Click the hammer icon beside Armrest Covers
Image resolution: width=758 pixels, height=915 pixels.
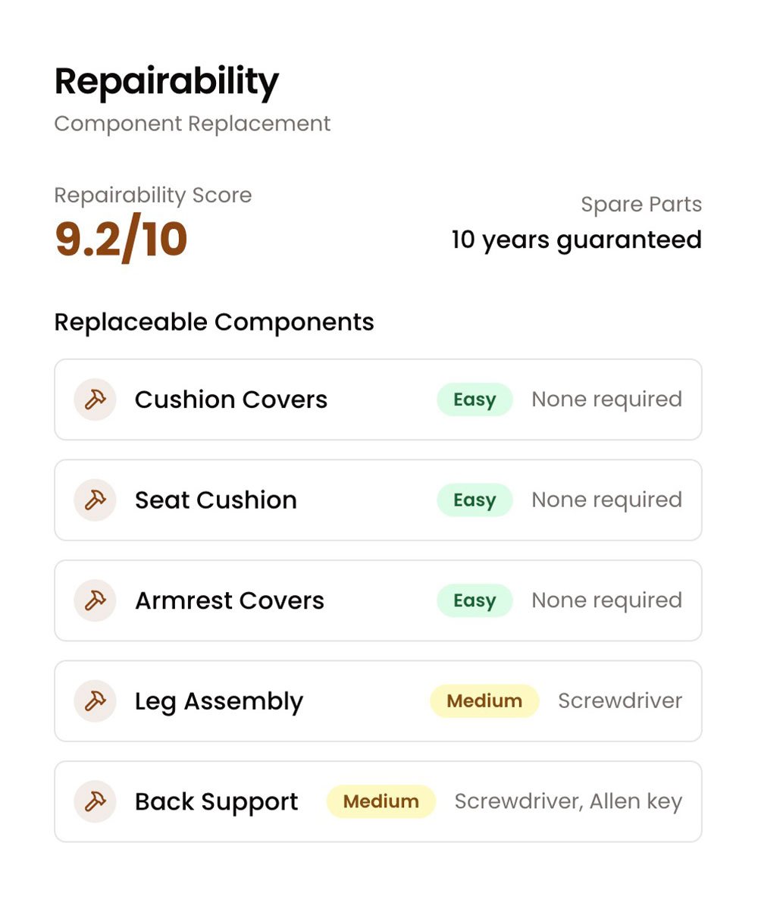coord(95,600)
